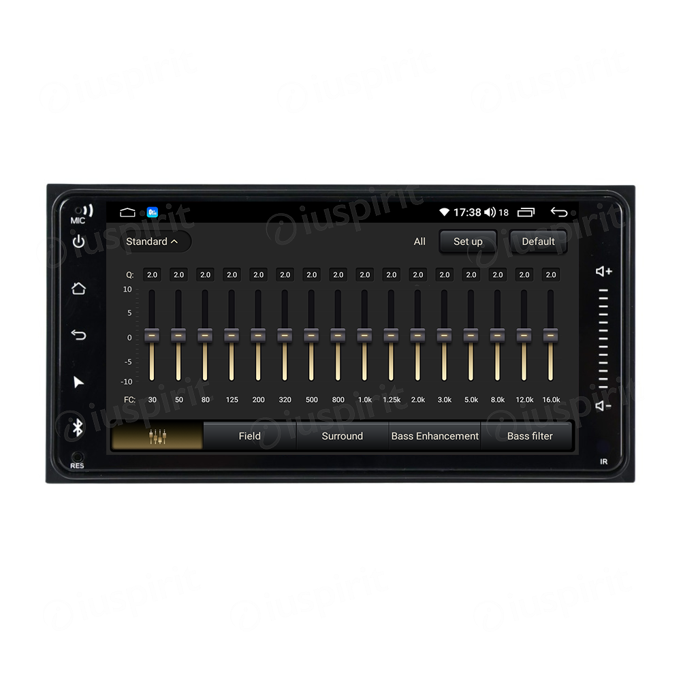This screenshot has width=681, height=681.
Task: Open the Bass filter tab
Action: click(529, 437)
